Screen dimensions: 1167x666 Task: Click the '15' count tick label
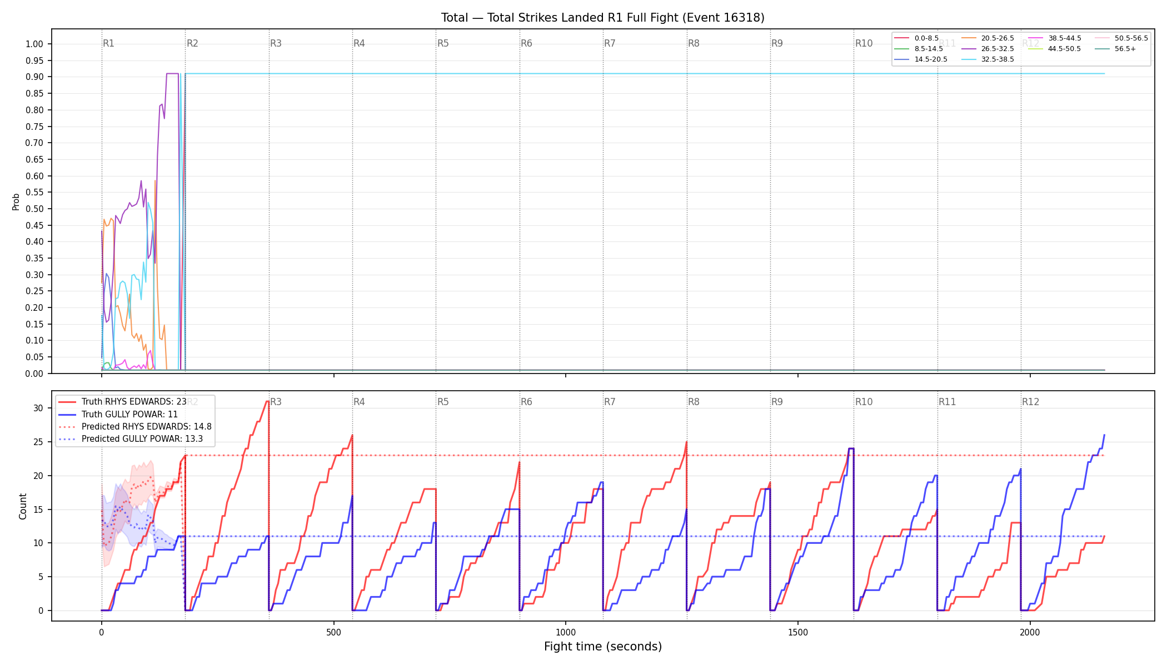point(38,509)
